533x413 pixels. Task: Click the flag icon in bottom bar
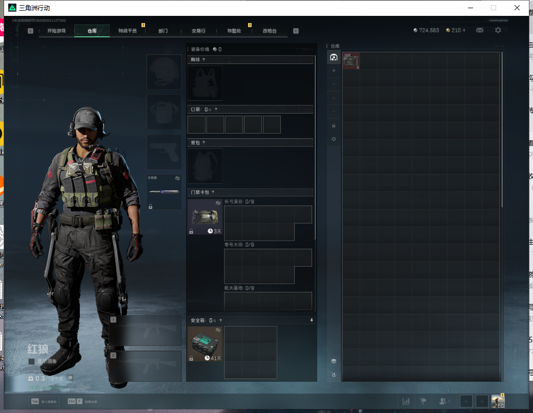click(423, 401)
